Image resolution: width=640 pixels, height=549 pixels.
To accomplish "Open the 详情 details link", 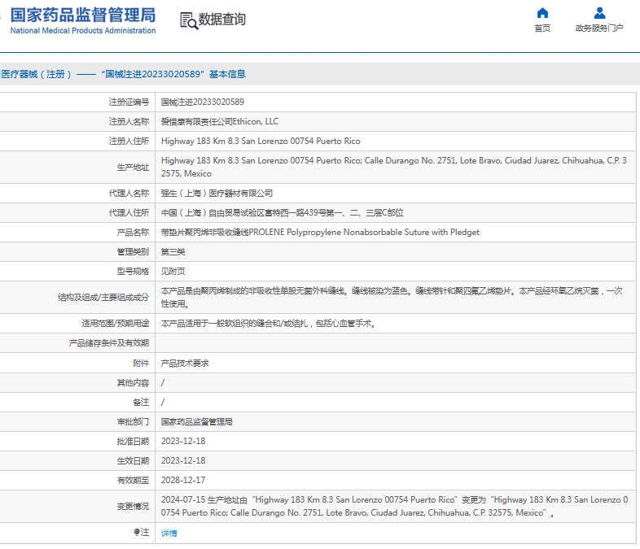I will click(169, 533).
